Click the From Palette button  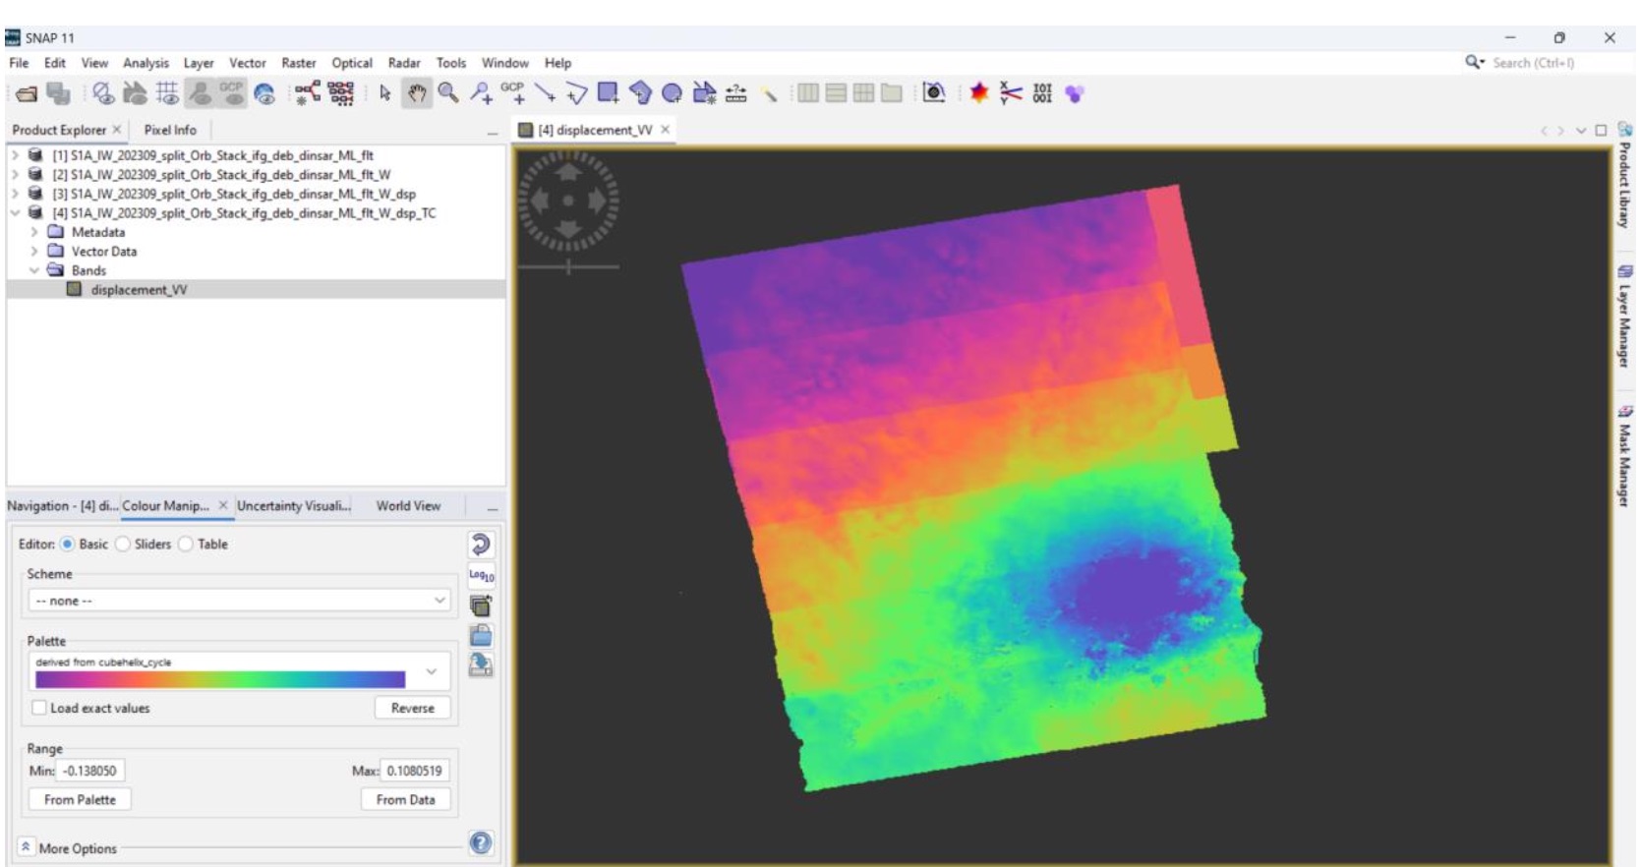pyautogui.click(x=80, y=800)
